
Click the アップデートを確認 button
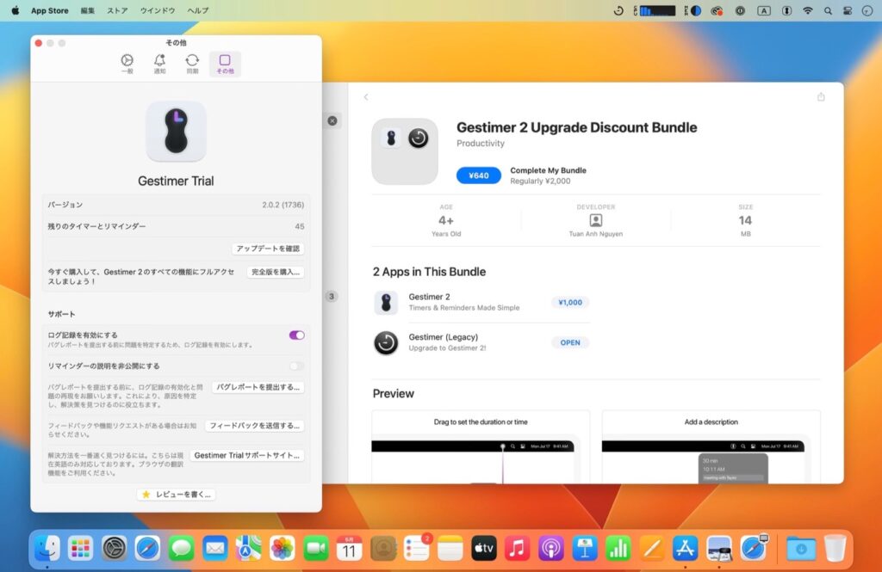click(267, 249)
